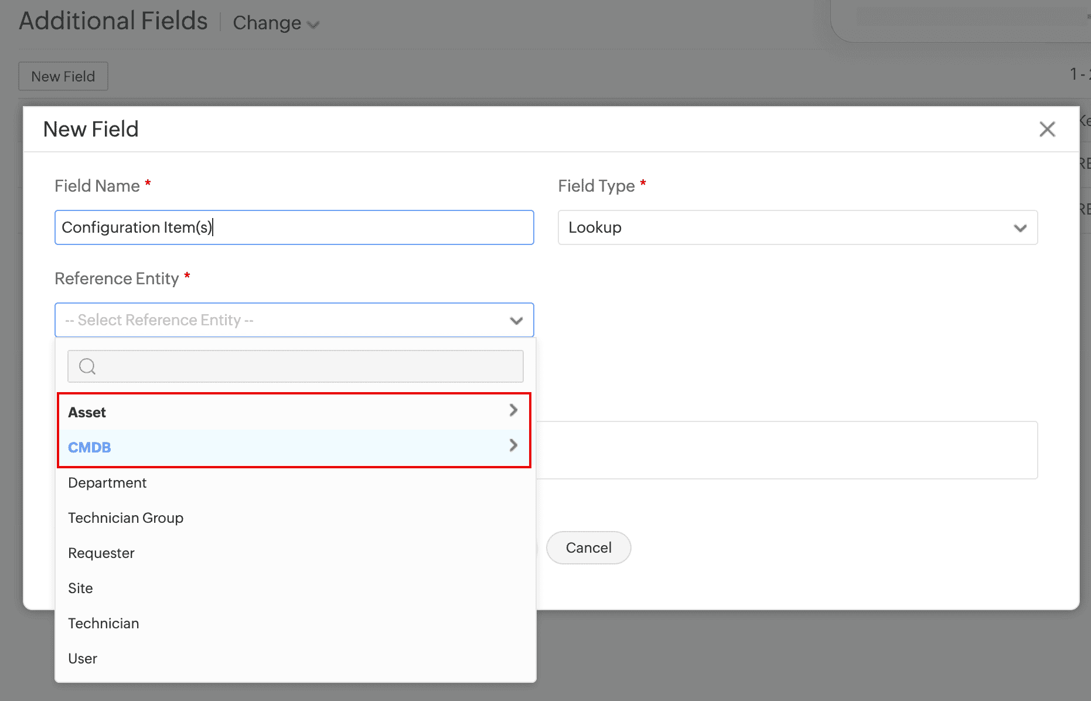The height and width of the screenshot is (701, 1091).
Task: Click the reference entity search box
Action: 305,366
